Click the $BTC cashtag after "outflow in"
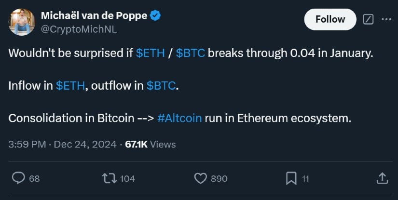The width and height of the screenshot is (398, 200). click(162, 86)
